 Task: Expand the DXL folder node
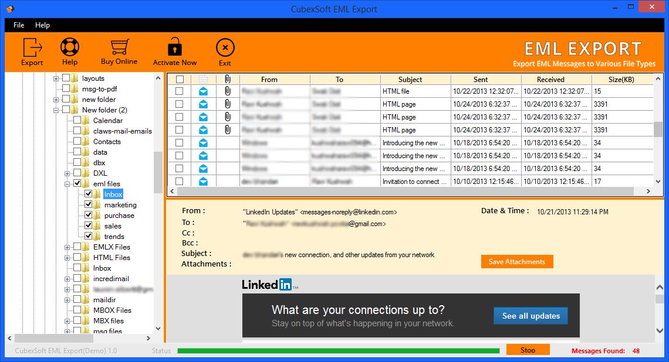point(67,174)
